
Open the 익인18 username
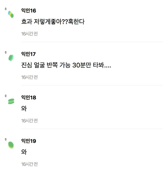pyautogui.click(x=29, y=97)
